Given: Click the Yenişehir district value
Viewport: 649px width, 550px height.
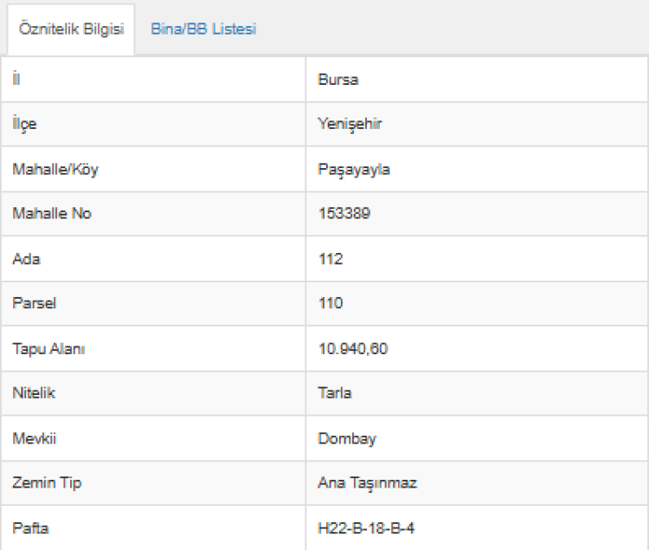Looking at the screenshot, I should point(350,124).
